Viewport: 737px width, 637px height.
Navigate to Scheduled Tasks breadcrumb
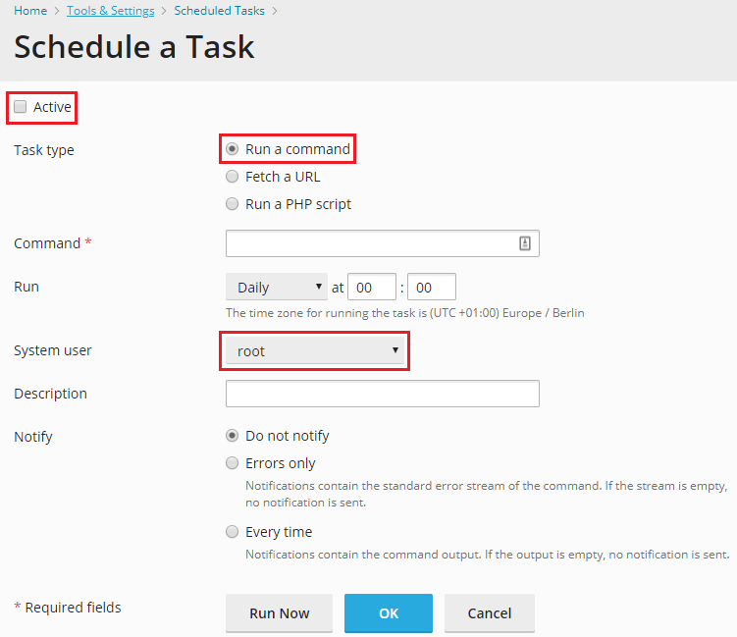pyautogui.click(x=221, y=11)
